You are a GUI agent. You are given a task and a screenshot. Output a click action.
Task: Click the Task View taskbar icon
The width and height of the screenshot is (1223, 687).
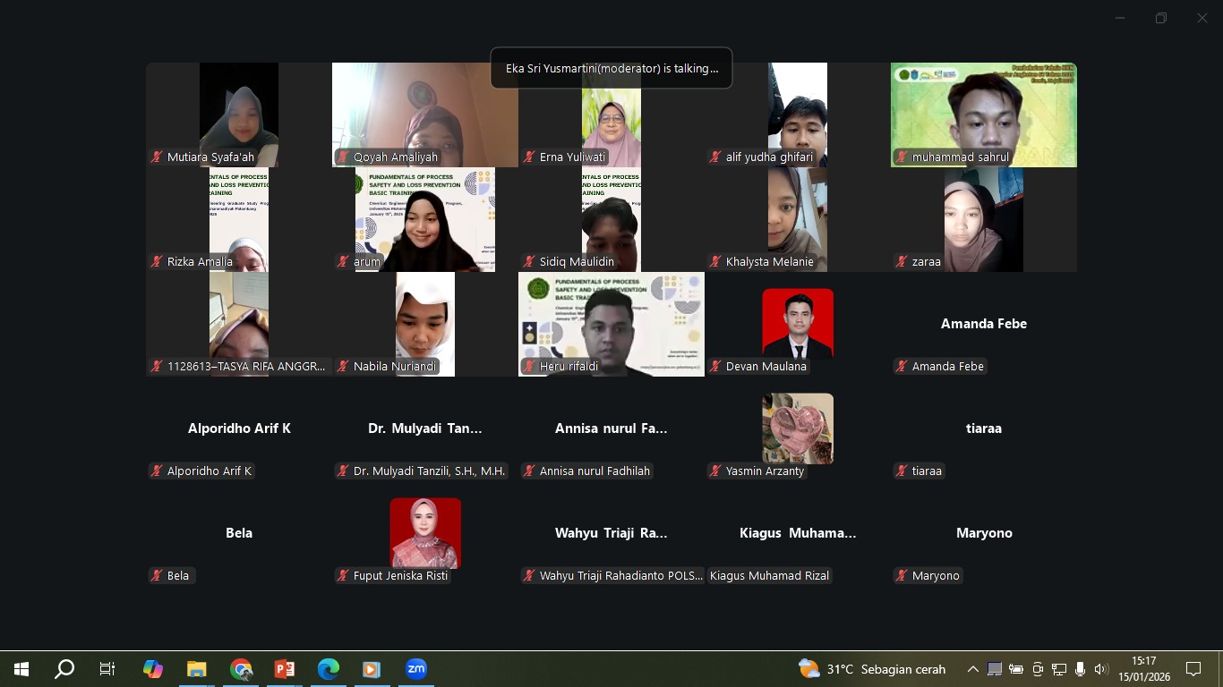[x=107, y=669]
